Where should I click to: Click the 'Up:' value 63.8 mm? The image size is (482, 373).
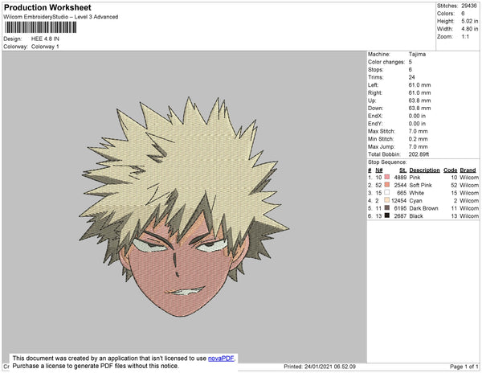click(419, 100)
